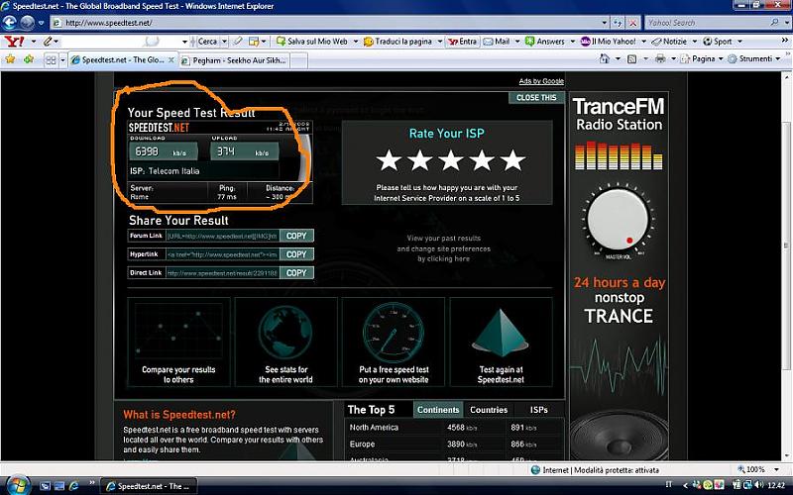The image size is (793, 495).
Task: Click the Yahoo search magnifier icon
Action: [x=774, y=23]
